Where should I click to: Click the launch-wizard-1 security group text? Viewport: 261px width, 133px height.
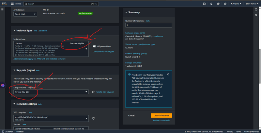point(132,57)
